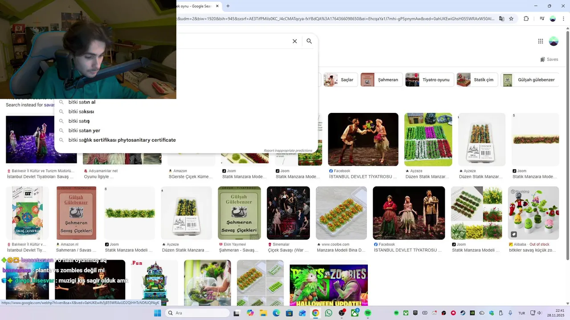
Task: Open the Ayzeze colorful grass tufts image
Action: [428, 140]
